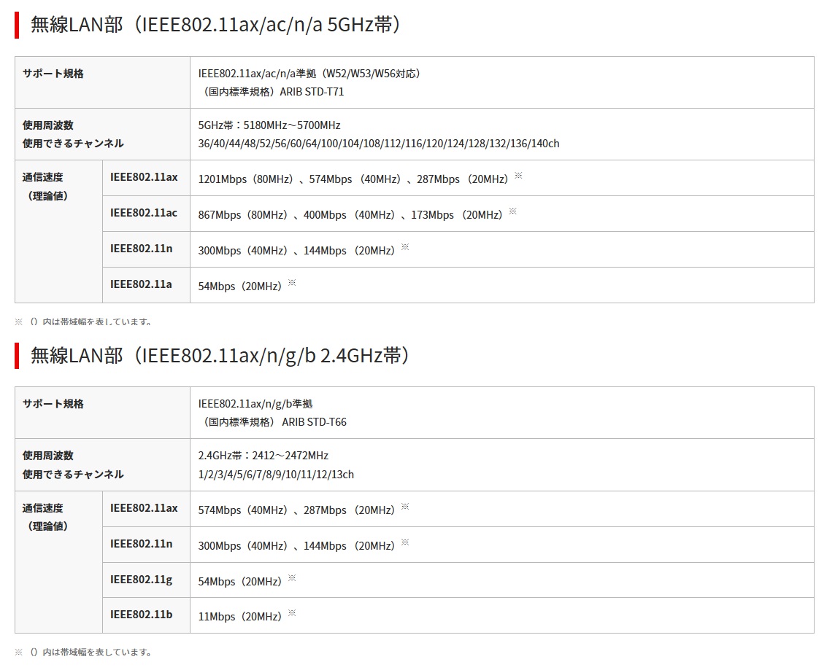
Task: Click the ※ mark in 2.4GHz IEEE802.11ax row
Action: pyautogui.click(x=405, y=507)
